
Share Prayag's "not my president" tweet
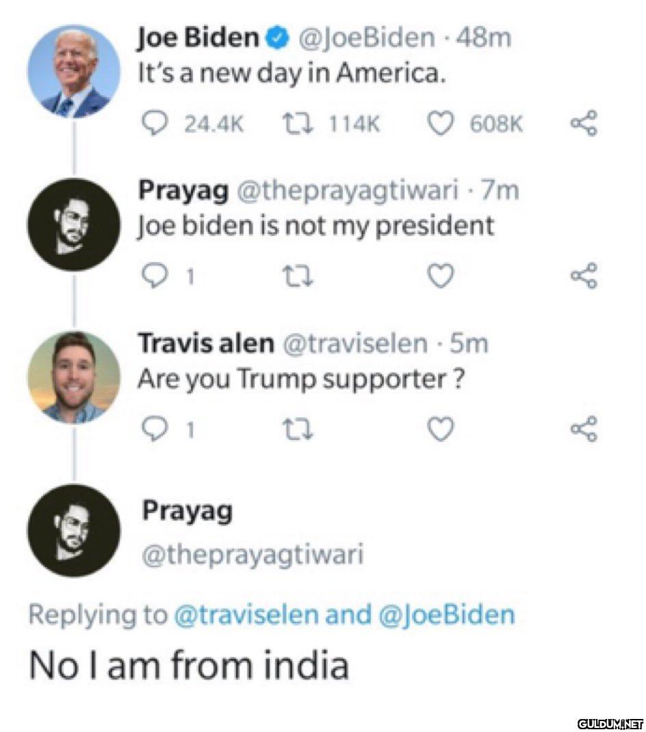tap(584, 275)
